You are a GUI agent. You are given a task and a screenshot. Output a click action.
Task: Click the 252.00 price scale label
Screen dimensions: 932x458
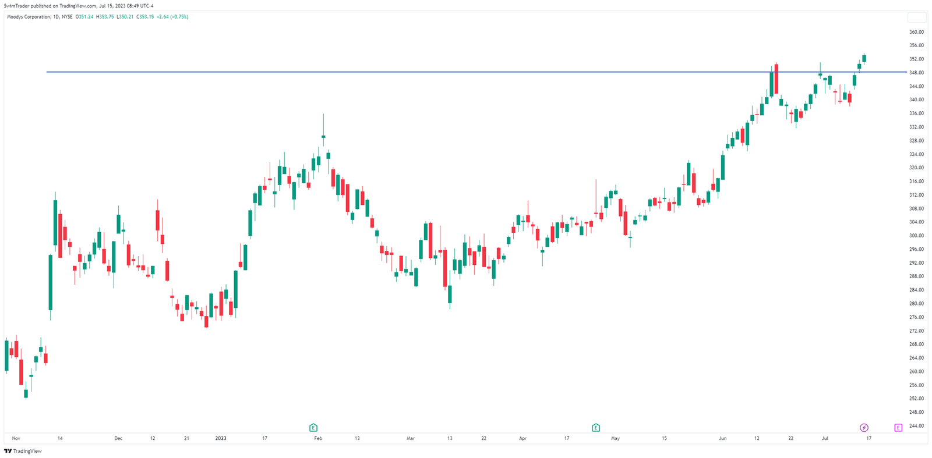tap(916, 399)
